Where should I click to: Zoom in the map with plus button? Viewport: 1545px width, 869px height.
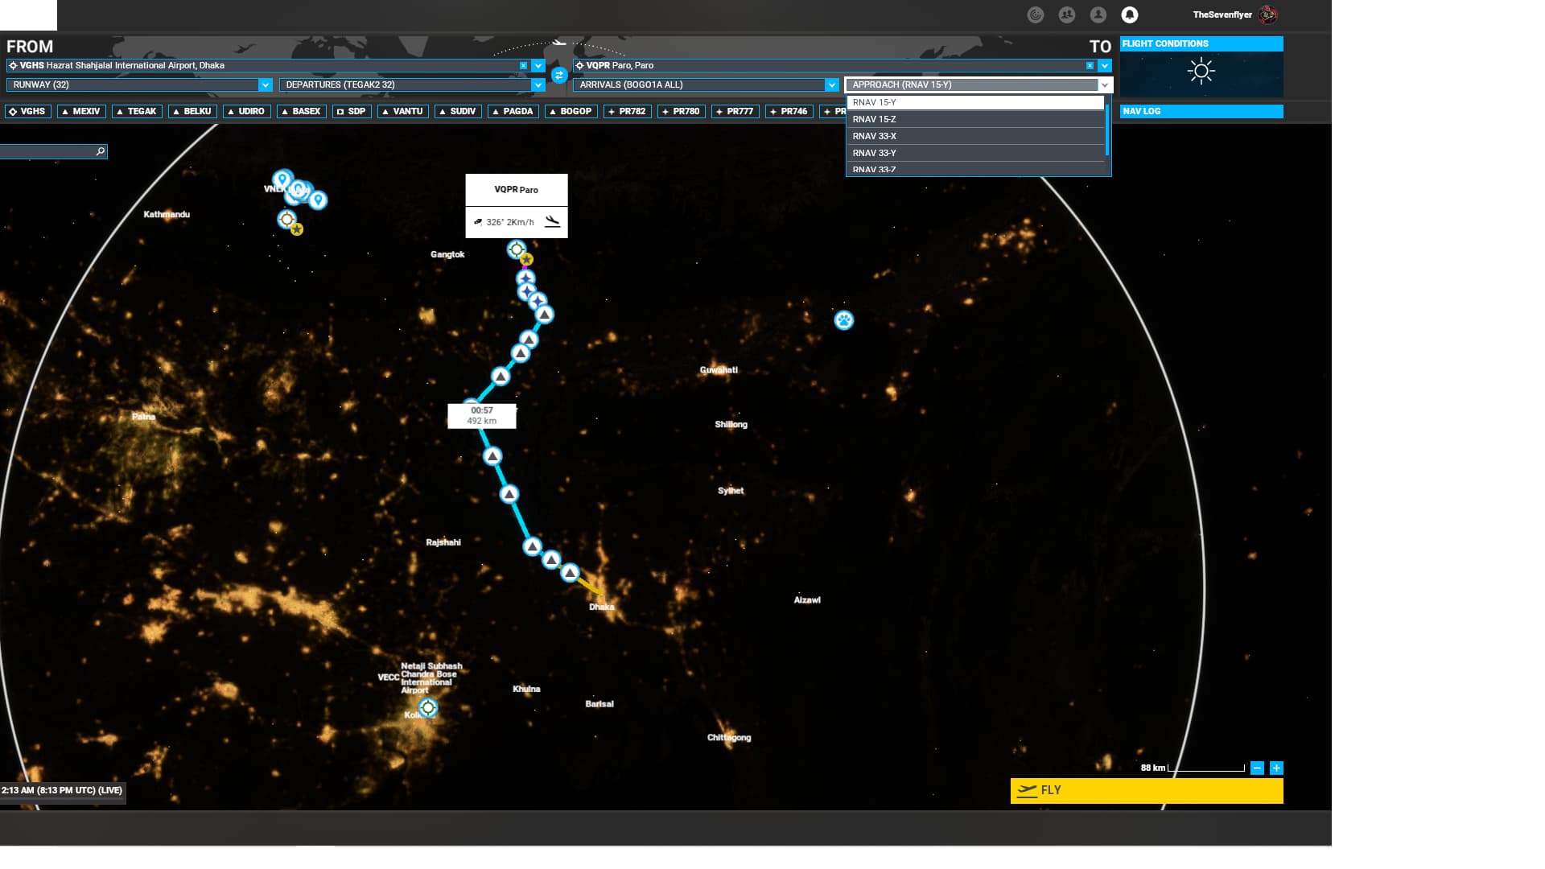click(1276, 768)
